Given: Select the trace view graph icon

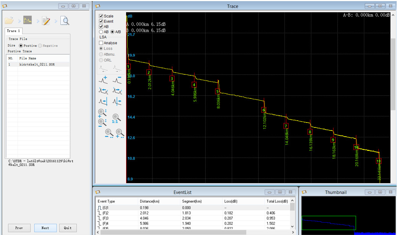Looking at the screenshot, I should pyautogui.click(x=28, y=20).
